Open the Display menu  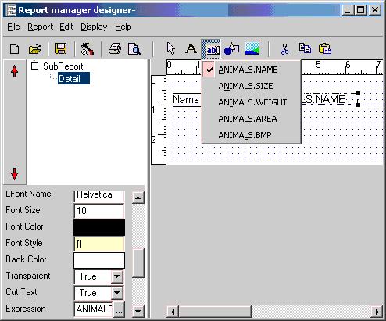pos(94,27)
